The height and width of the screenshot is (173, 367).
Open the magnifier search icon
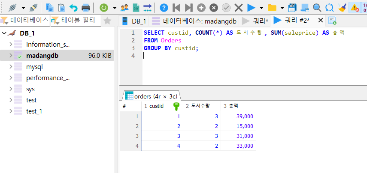point(317,8)
